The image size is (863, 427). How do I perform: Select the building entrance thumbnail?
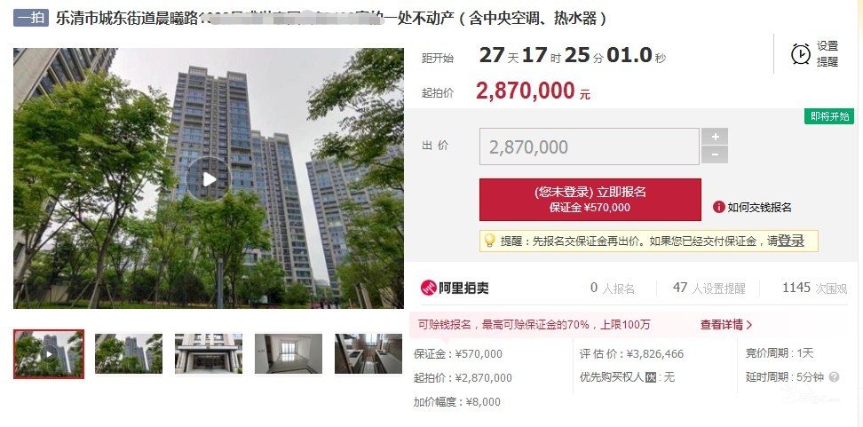[x=209, y=354]
